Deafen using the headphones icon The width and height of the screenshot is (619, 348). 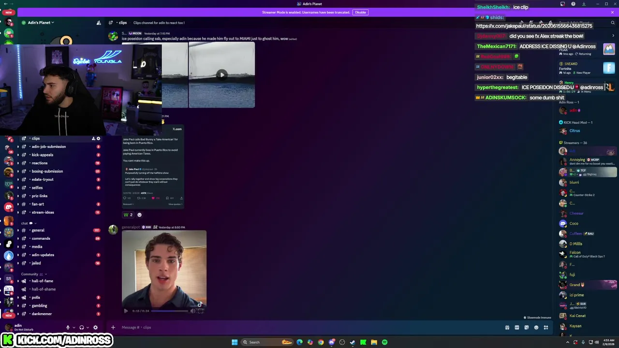point(81,327)
